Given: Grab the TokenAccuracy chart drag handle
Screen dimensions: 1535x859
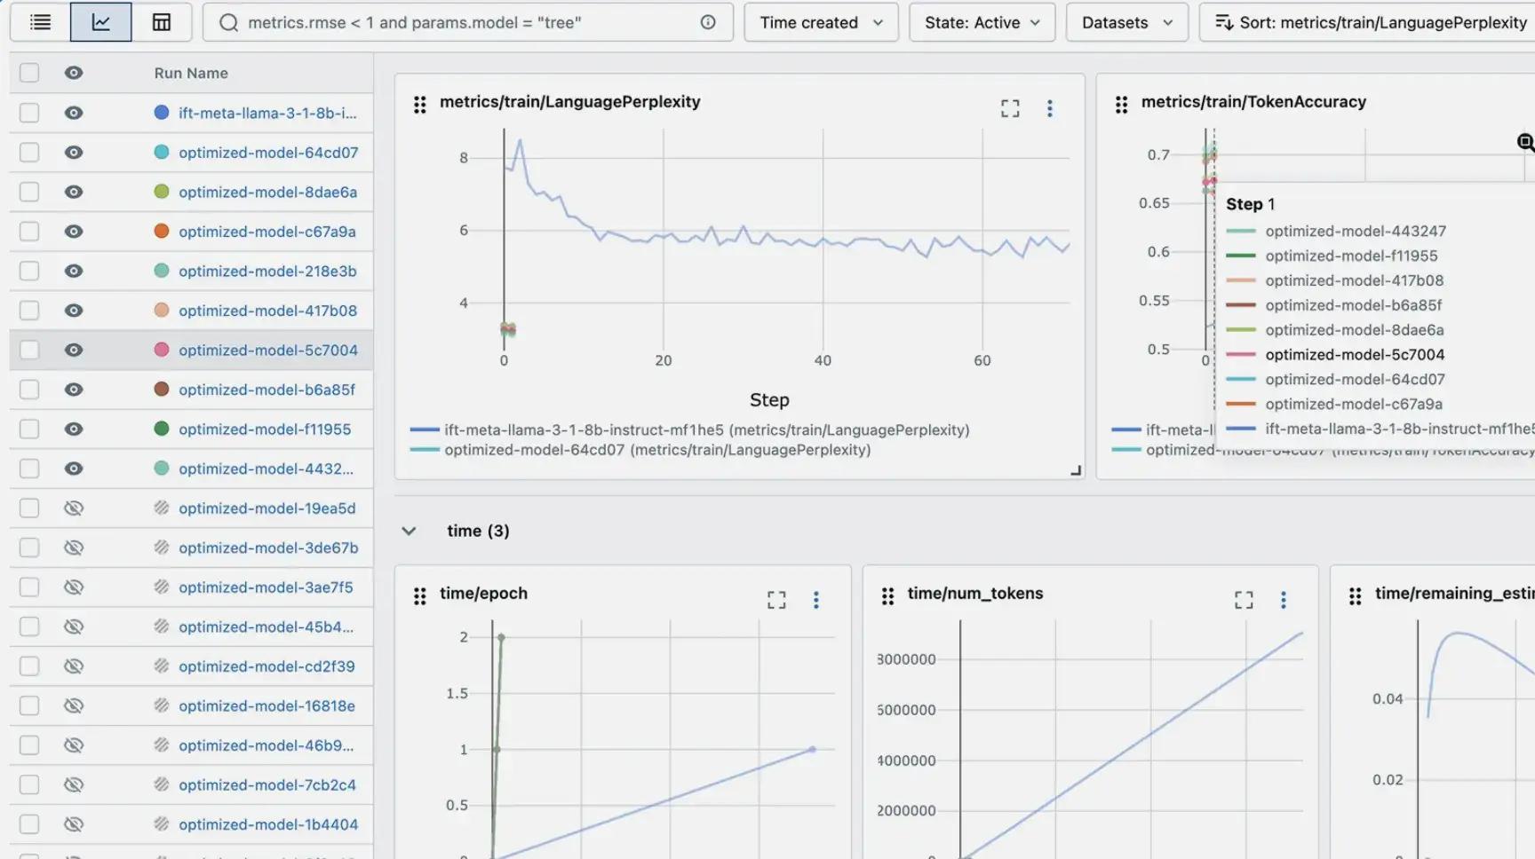Looking at the screenshot, I should [x=1122, y=105].
